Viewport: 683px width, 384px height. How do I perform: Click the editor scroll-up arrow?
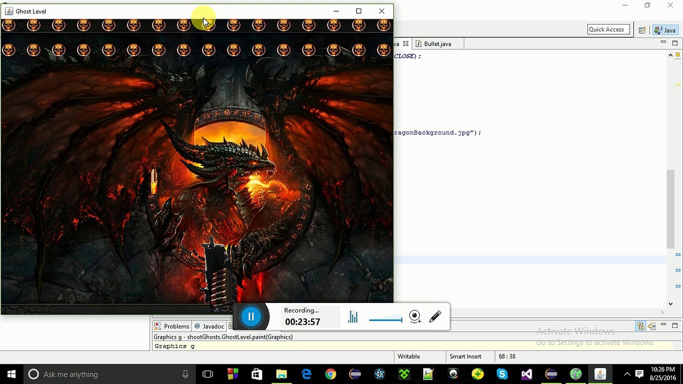671,55
